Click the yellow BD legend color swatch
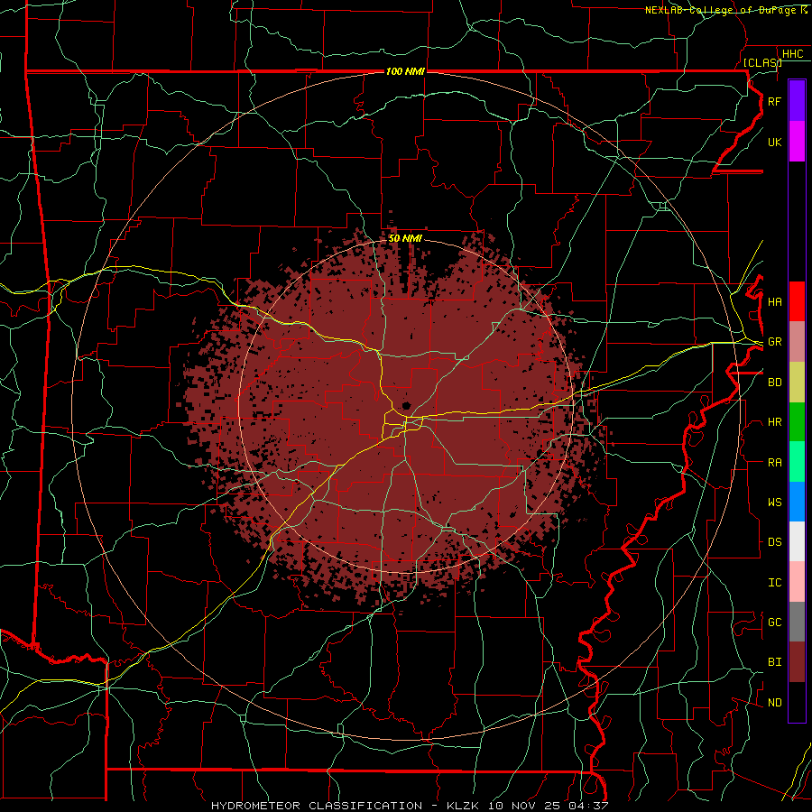The height and width of the screenshot is (812, 812). click(797, 382)
